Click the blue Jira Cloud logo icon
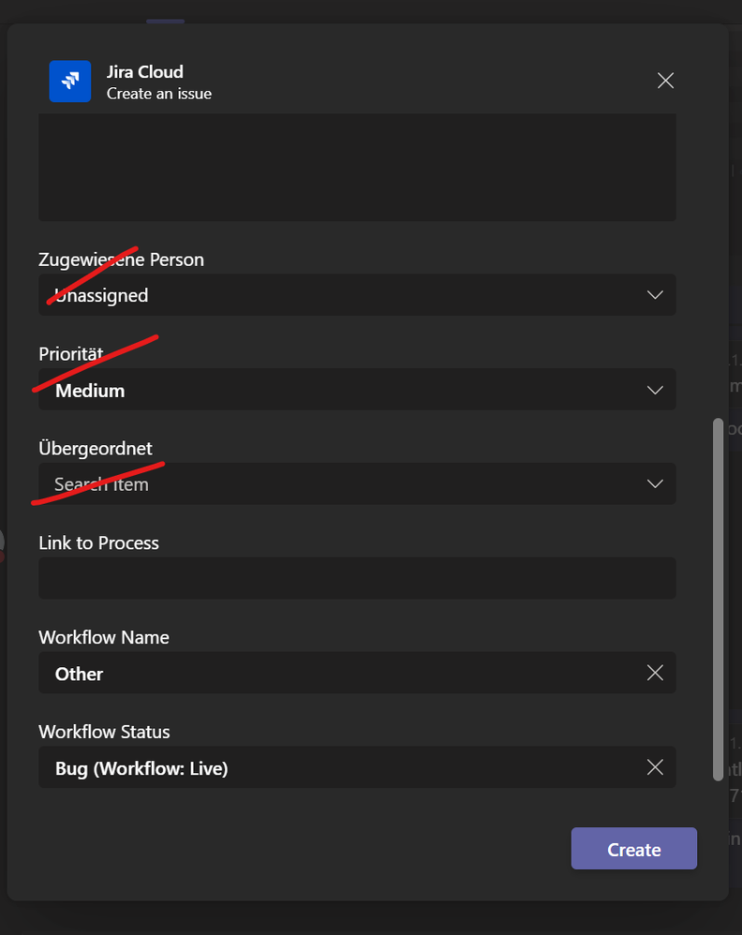 point(69,82)
